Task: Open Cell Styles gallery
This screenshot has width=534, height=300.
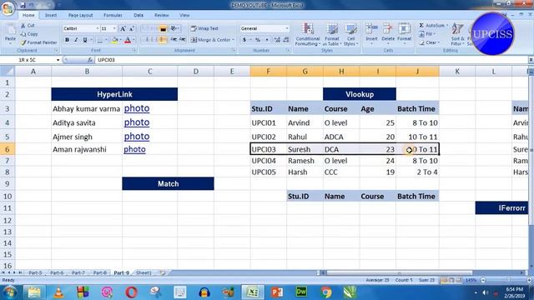Action: [350, 34]
